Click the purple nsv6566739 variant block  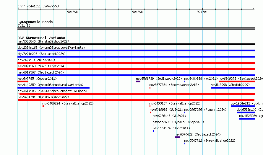coord(138,81)
